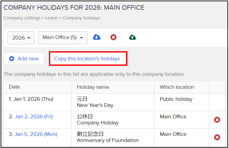Screen dimensions: 229x148
Task: Remove the Anniversary of Foundation holiday
Action: [217, 137]
